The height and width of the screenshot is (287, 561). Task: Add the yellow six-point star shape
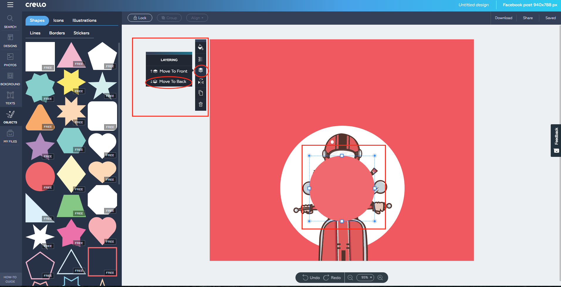coord(71,82)
